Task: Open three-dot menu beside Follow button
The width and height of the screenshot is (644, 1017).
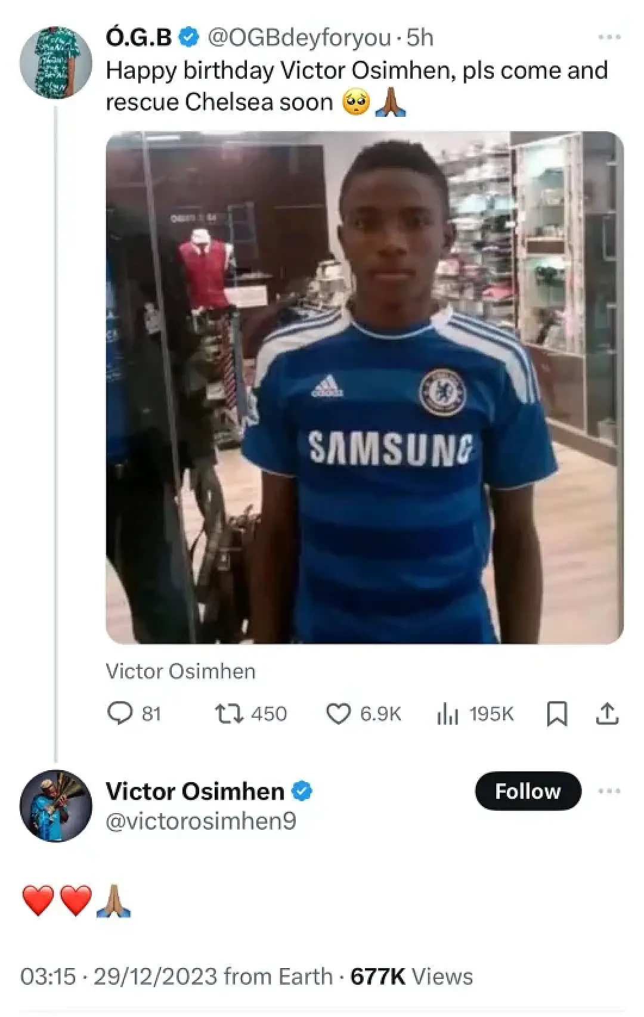Action: pos(609,791)
